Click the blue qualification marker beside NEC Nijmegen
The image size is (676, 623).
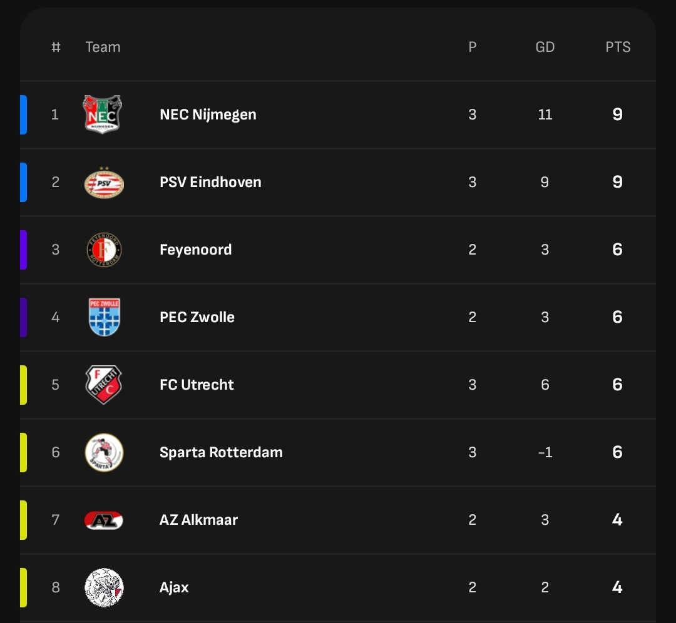pyautogui.click(x=24, y=114)
